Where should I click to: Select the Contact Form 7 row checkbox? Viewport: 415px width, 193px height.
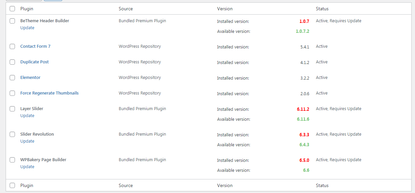click(12, 46)
